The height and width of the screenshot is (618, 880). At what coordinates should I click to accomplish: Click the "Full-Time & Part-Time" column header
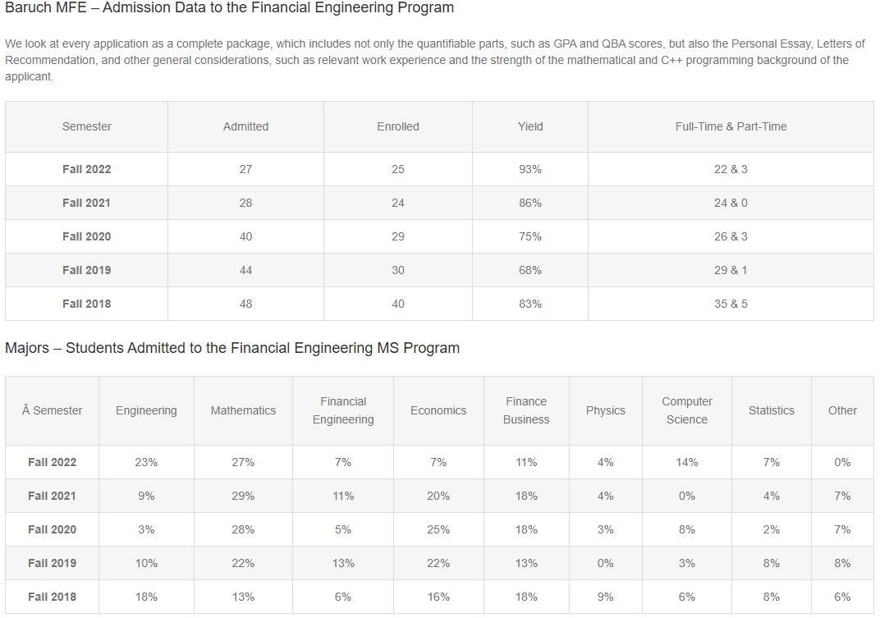click(x=731, y=126)
